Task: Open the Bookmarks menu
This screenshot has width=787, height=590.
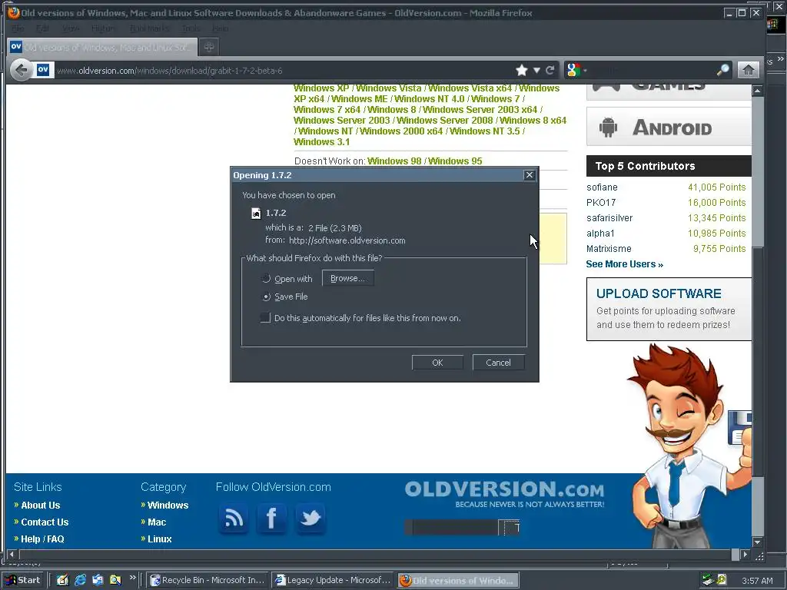Action: [x=150, y=28]
